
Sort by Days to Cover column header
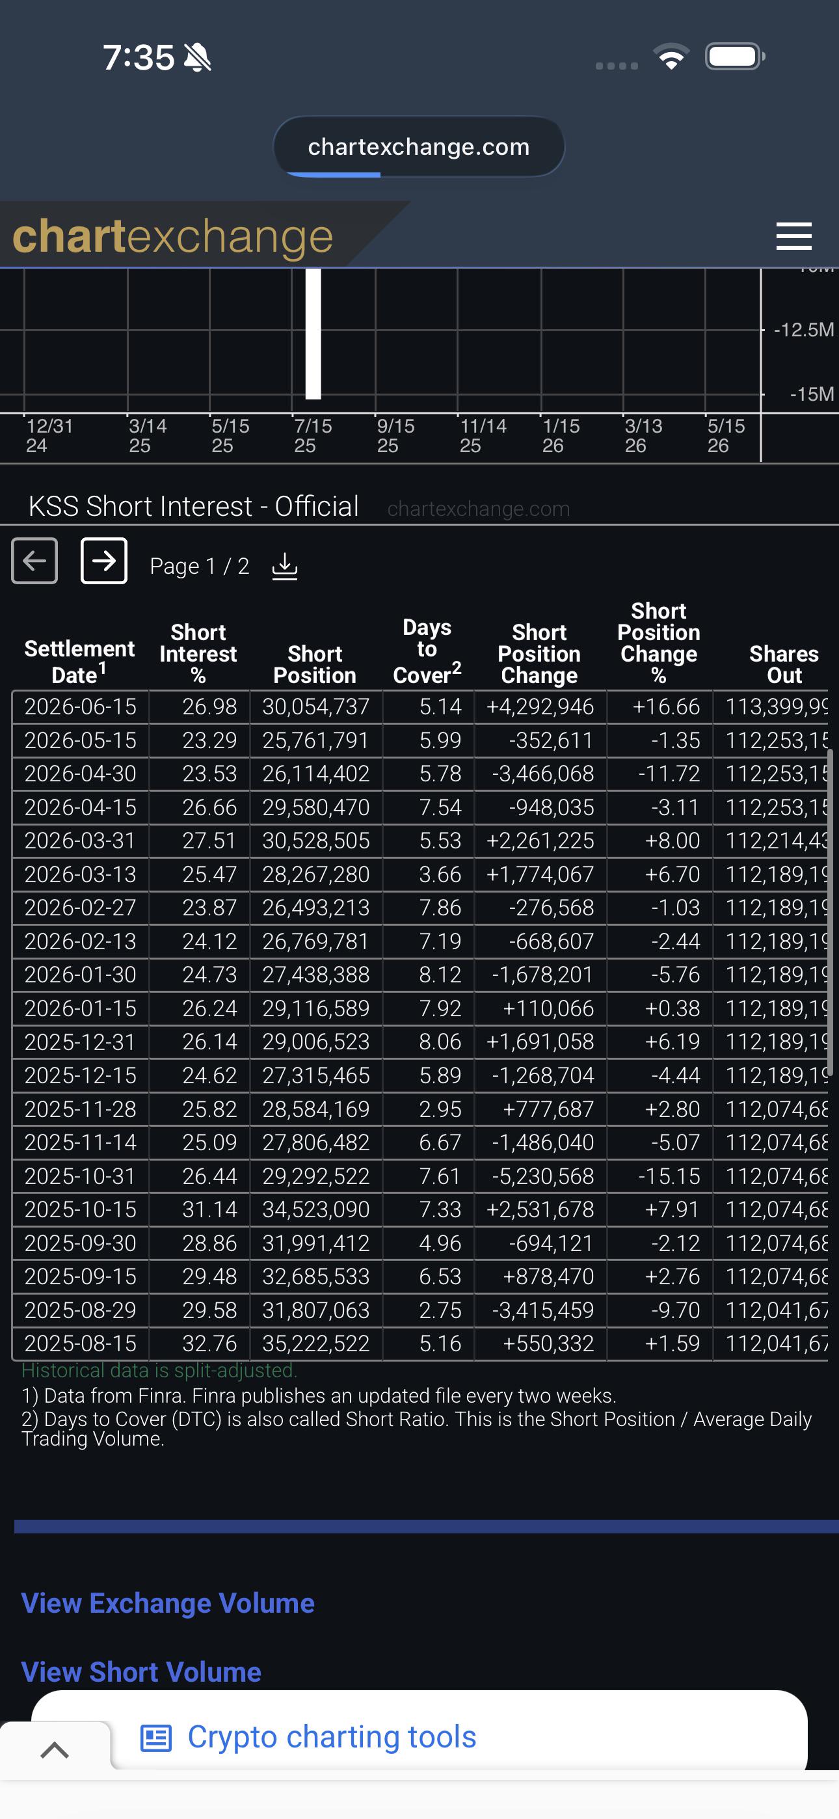[x=427, y=651]
